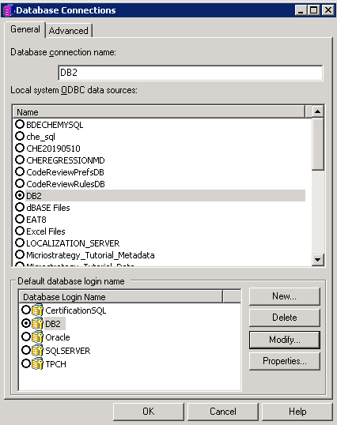Click scroll up arrow of data sources list

317,111
